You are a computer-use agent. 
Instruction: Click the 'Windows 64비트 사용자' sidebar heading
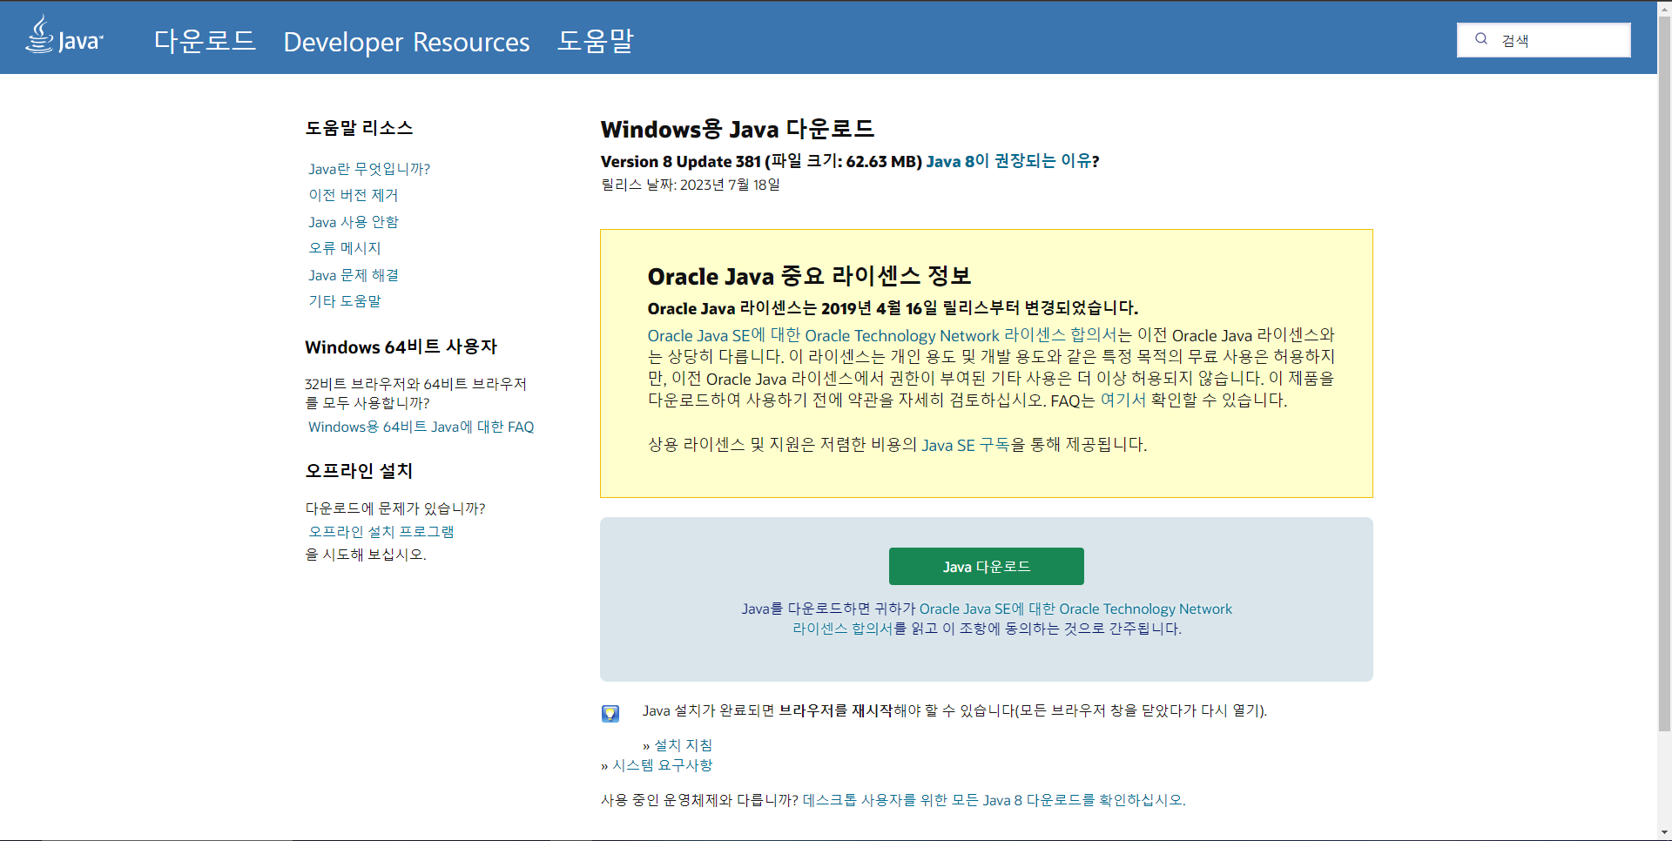(x=401, y=347)
